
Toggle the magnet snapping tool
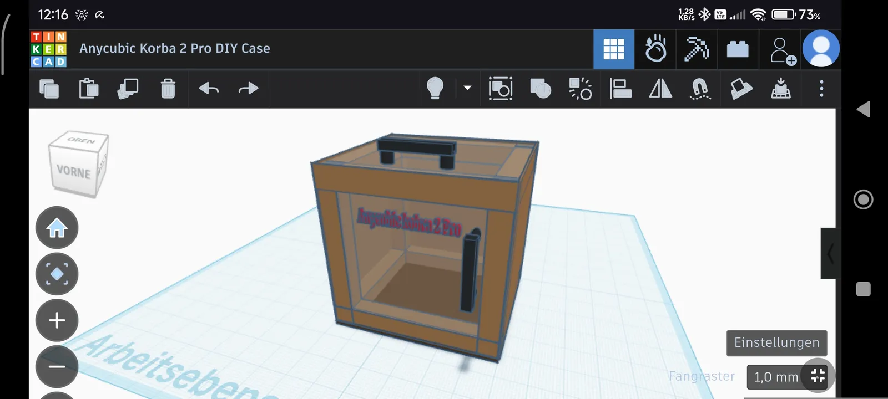click(x=700, y=89)
